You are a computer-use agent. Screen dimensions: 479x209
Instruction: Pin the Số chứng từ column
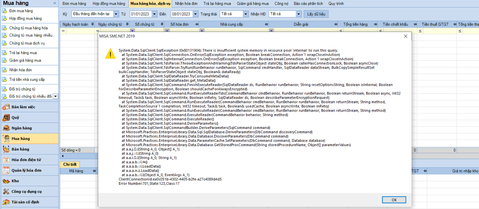pos(162,24)
